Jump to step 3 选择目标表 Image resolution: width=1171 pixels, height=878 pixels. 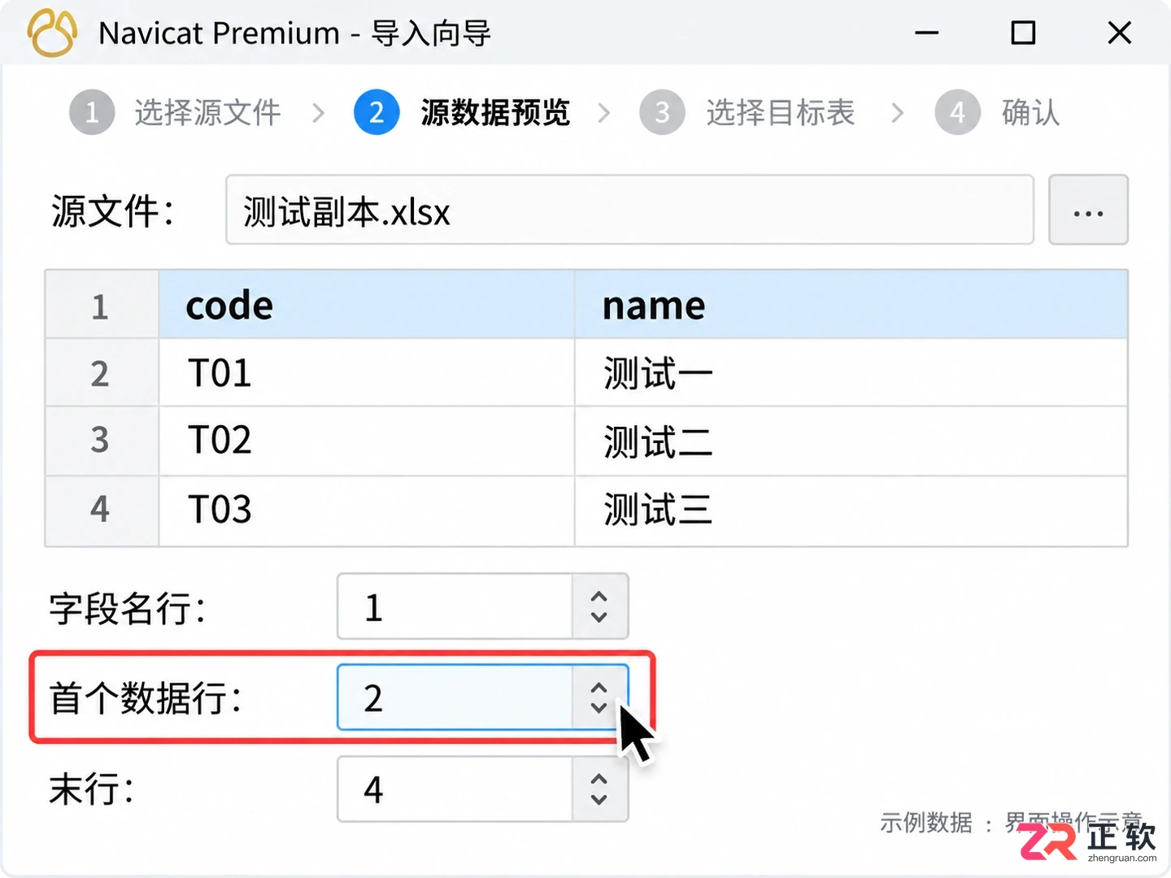pyautogui.click(x=747, y=112)
